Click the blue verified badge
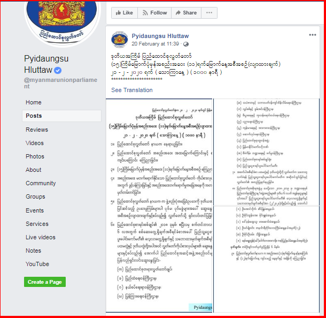Image resolution: width=326 pixels, height=318 pixels. tap(58, 70)
